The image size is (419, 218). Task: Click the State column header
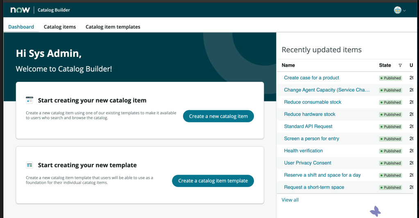[385, 65]
